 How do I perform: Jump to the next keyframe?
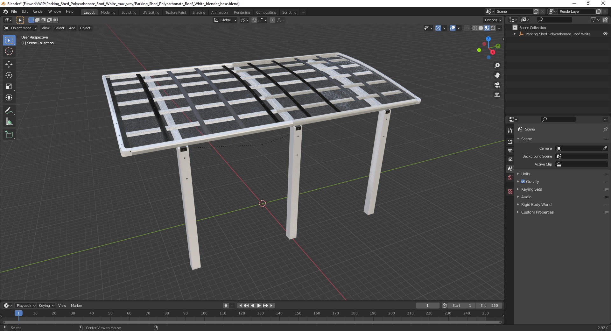265,306
